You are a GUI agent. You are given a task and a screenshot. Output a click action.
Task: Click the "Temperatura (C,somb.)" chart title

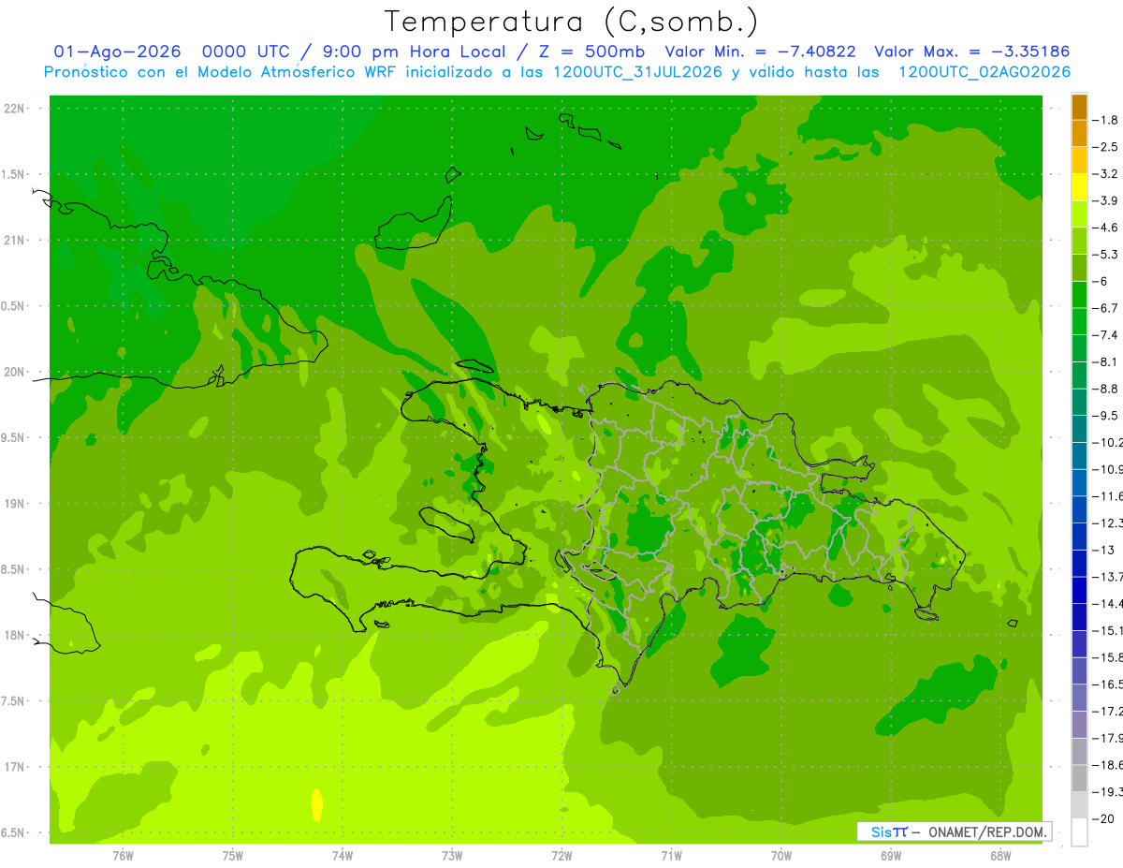tap(572, 22)
